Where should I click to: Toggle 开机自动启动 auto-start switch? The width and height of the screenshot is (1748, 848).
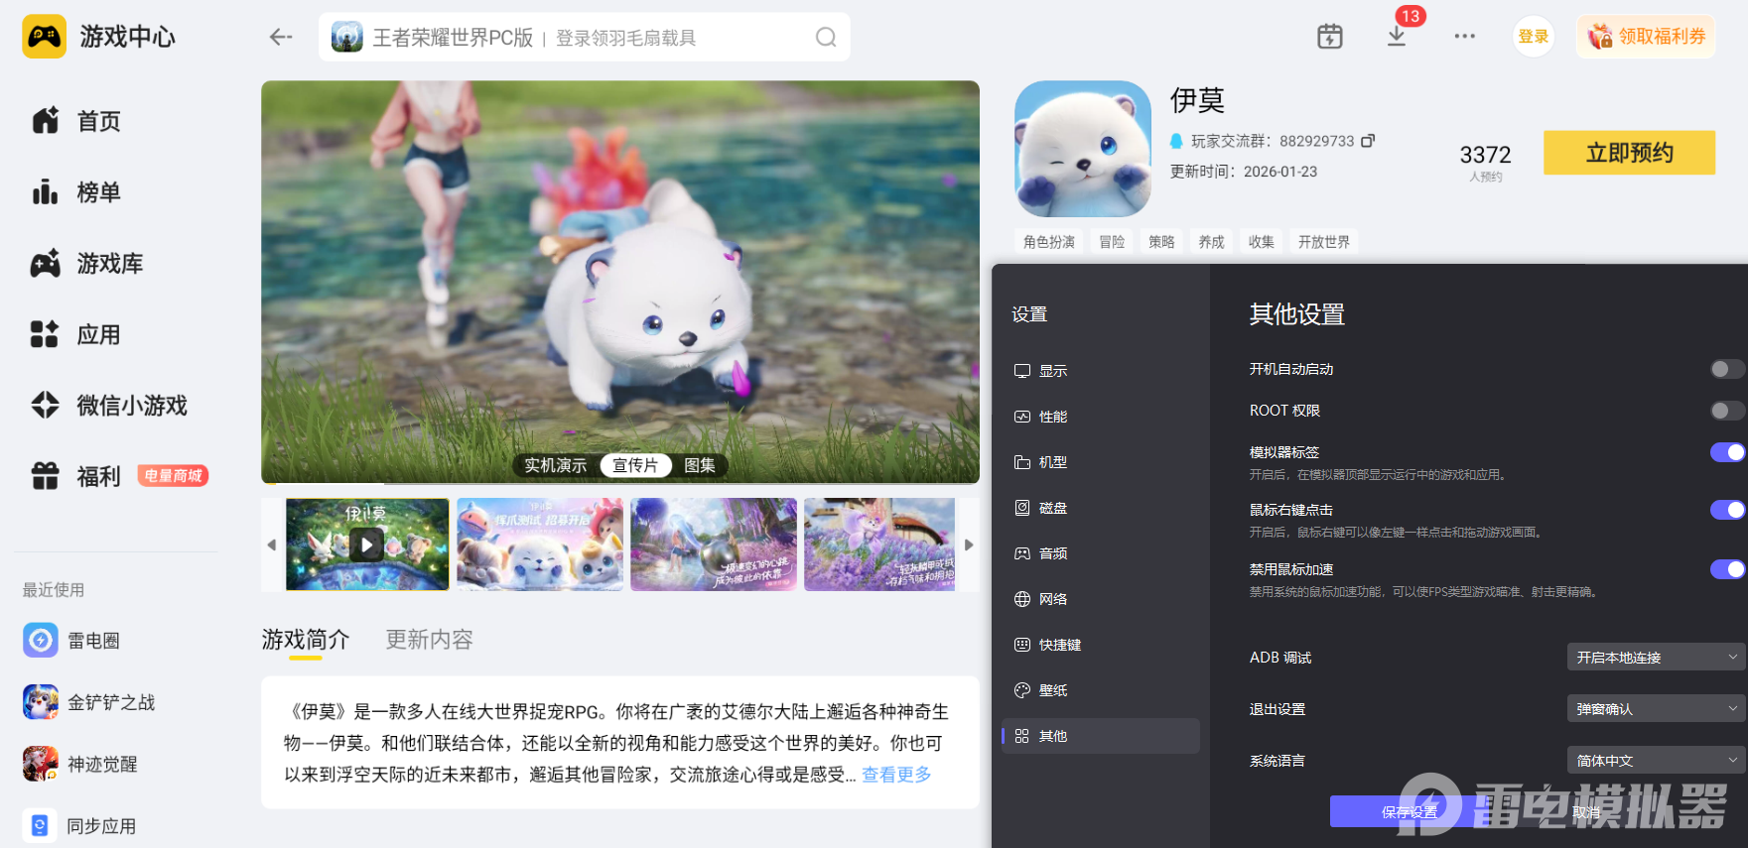pyautogui.click(x=1727, y=369)
